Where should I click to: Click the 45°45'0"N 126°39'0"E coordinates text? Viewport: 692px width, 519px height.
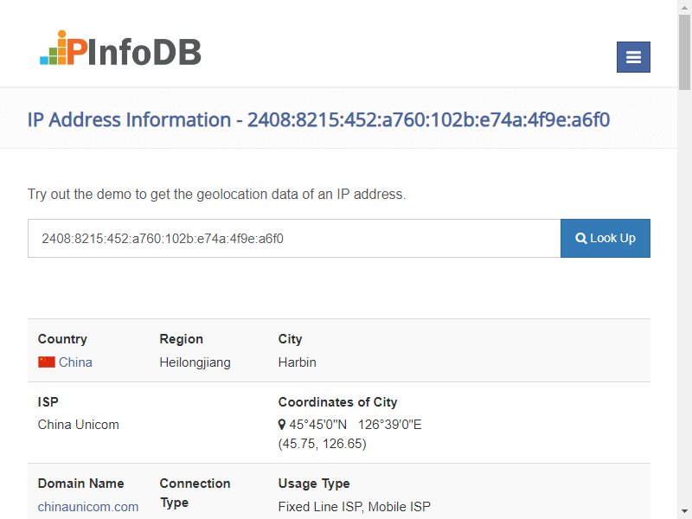[356, 425]
